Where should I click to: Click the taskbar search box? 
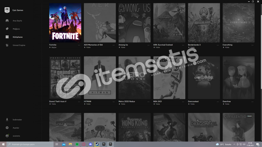pos(30,144)
